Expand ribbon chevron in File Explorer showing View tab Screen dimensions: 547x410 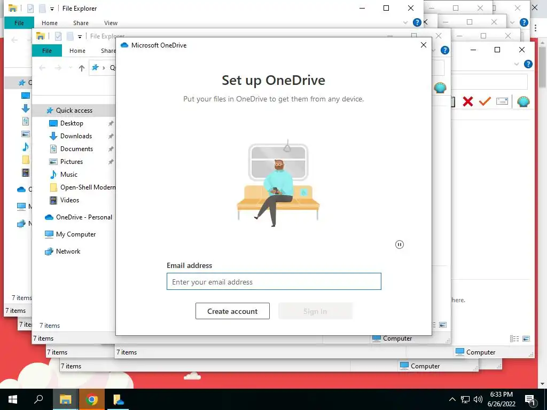click(x=405, y=22)
